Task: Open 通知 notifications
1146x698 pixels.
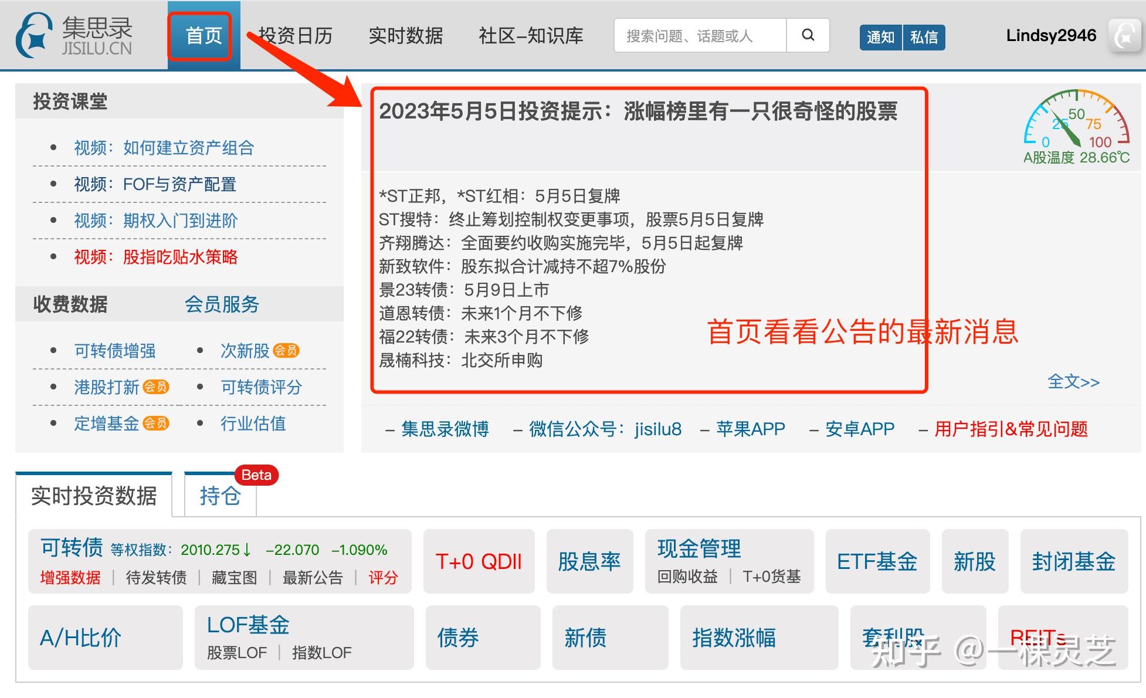Action: (x=881, y=38)
